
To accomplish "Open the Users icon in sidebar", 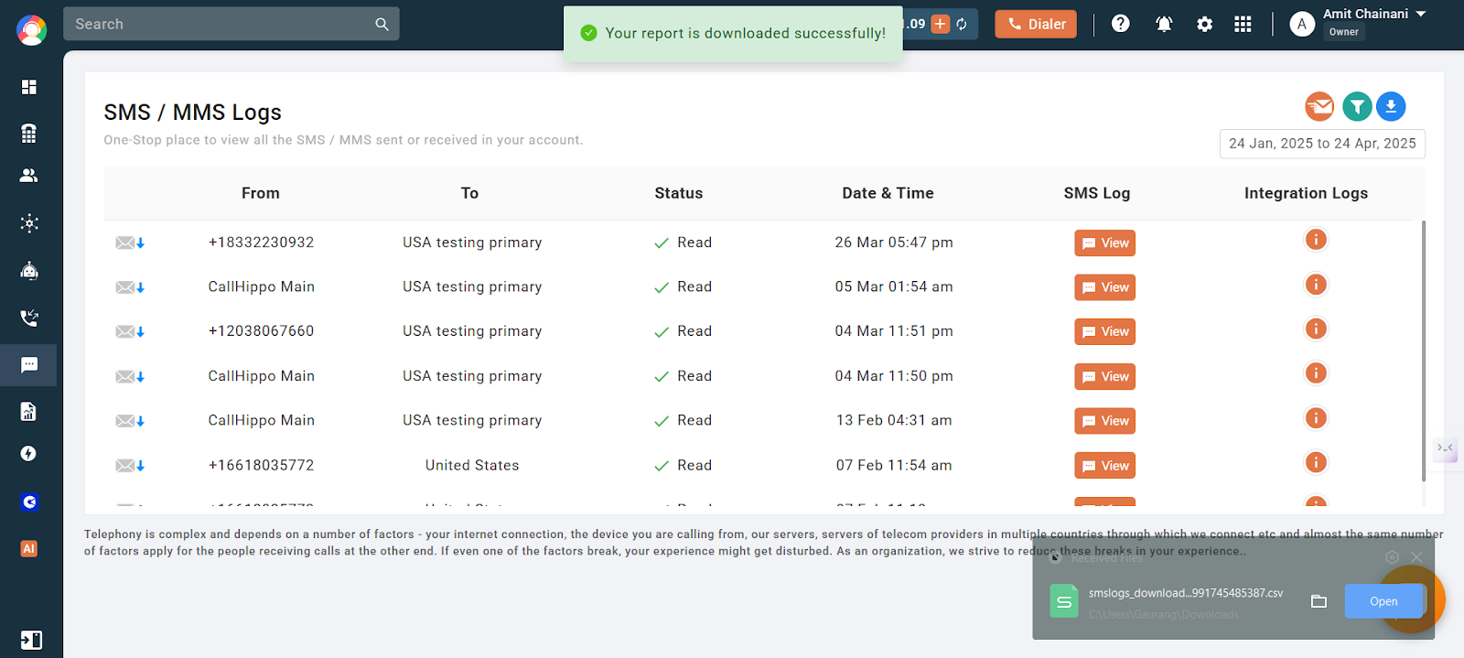I will (29, 175).
